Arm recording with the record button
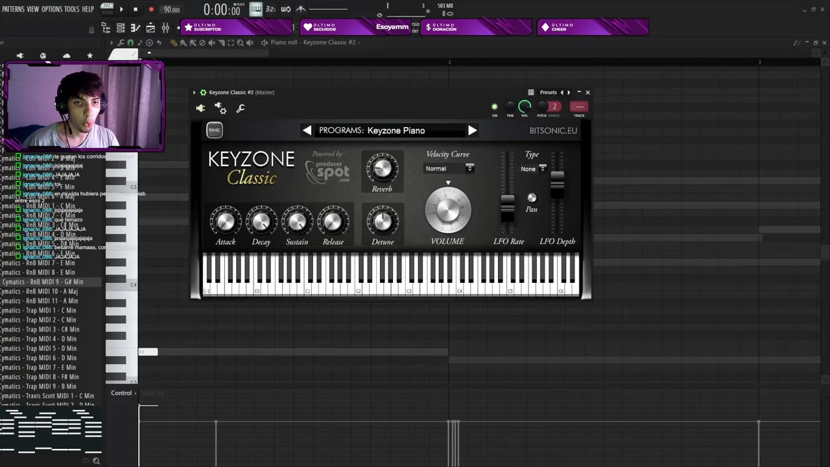The image size is (830, 467). pos(151,9)
